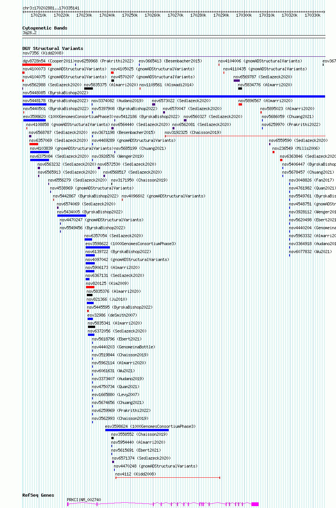Open esv3671198 (Besenbacher2015) variant
Screen dimensions: 336x508
coord(123,132)
